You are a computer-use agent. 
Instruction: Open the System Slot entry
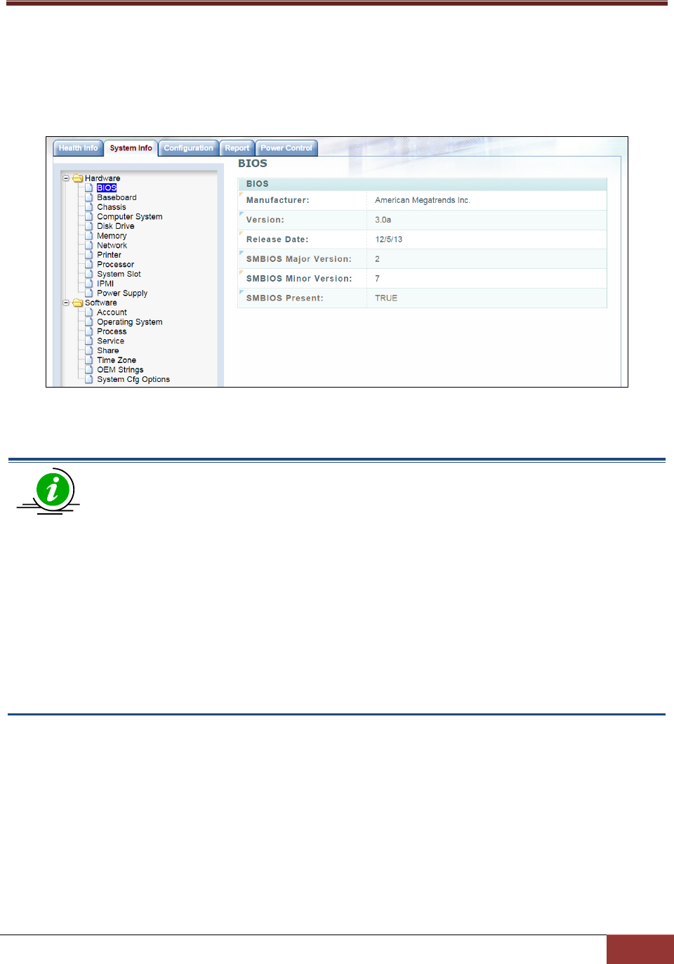119,274
